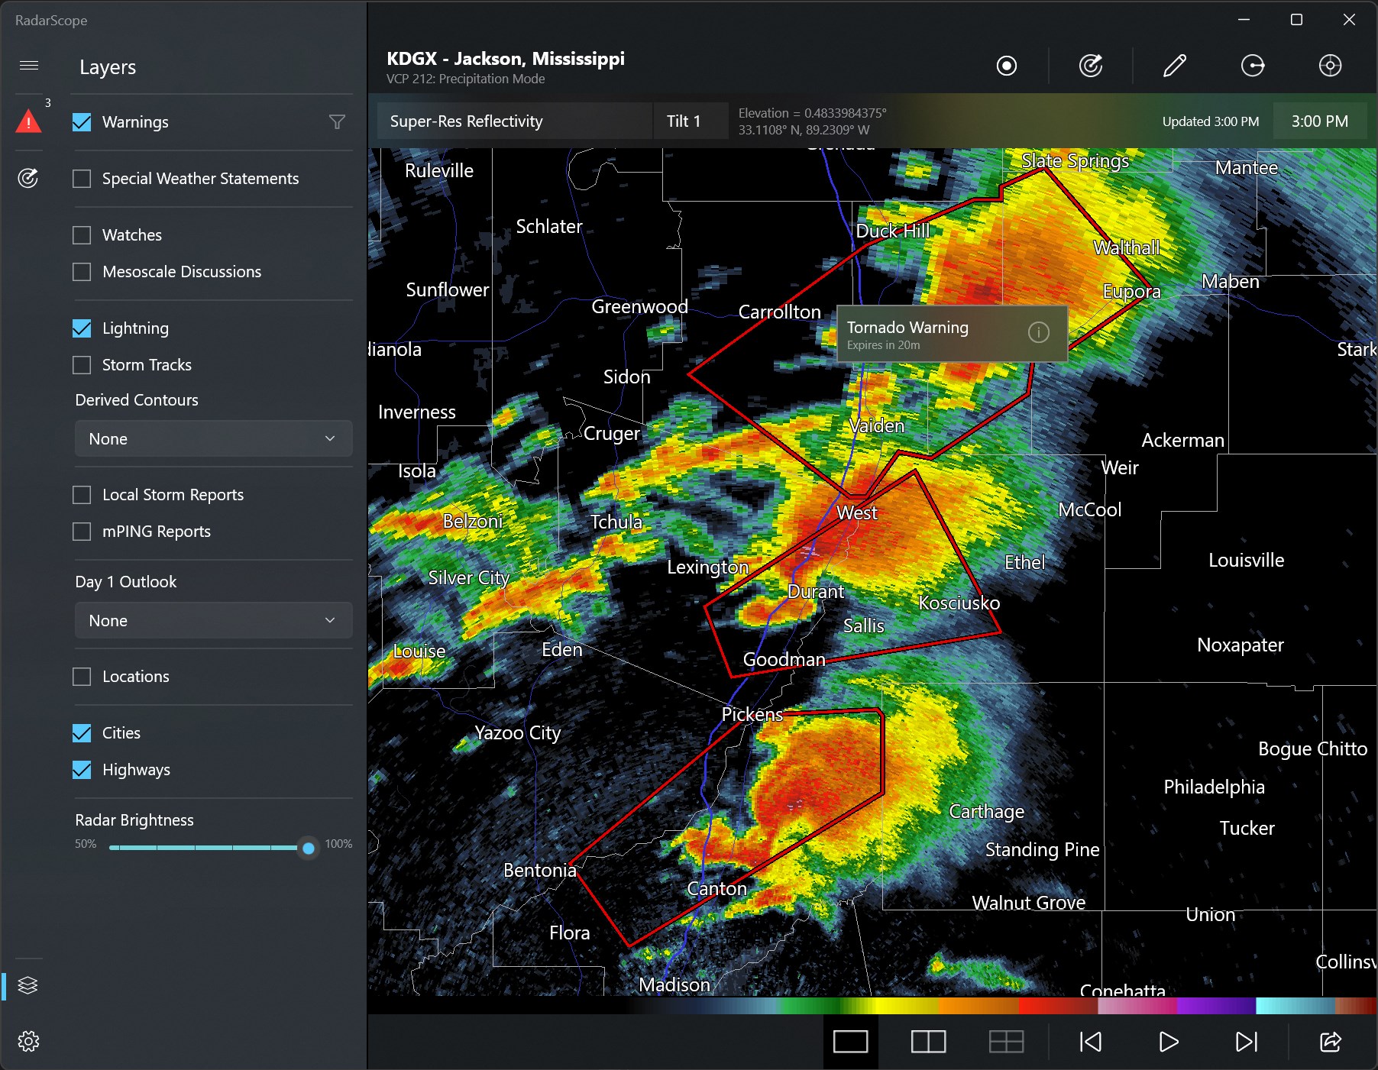Disable the Lightning layer
This screenshot has height=1070, width=1378.
[x=82, y=328]
